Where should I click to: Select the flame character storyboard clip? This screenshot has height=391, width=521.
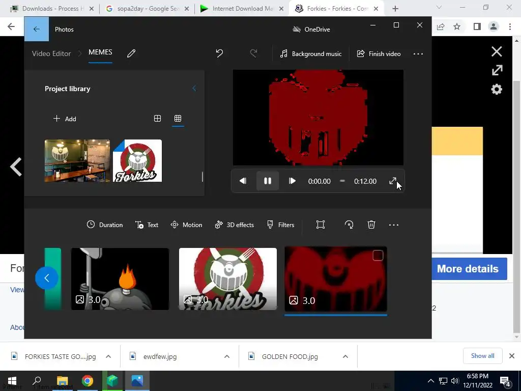(120, 279)
